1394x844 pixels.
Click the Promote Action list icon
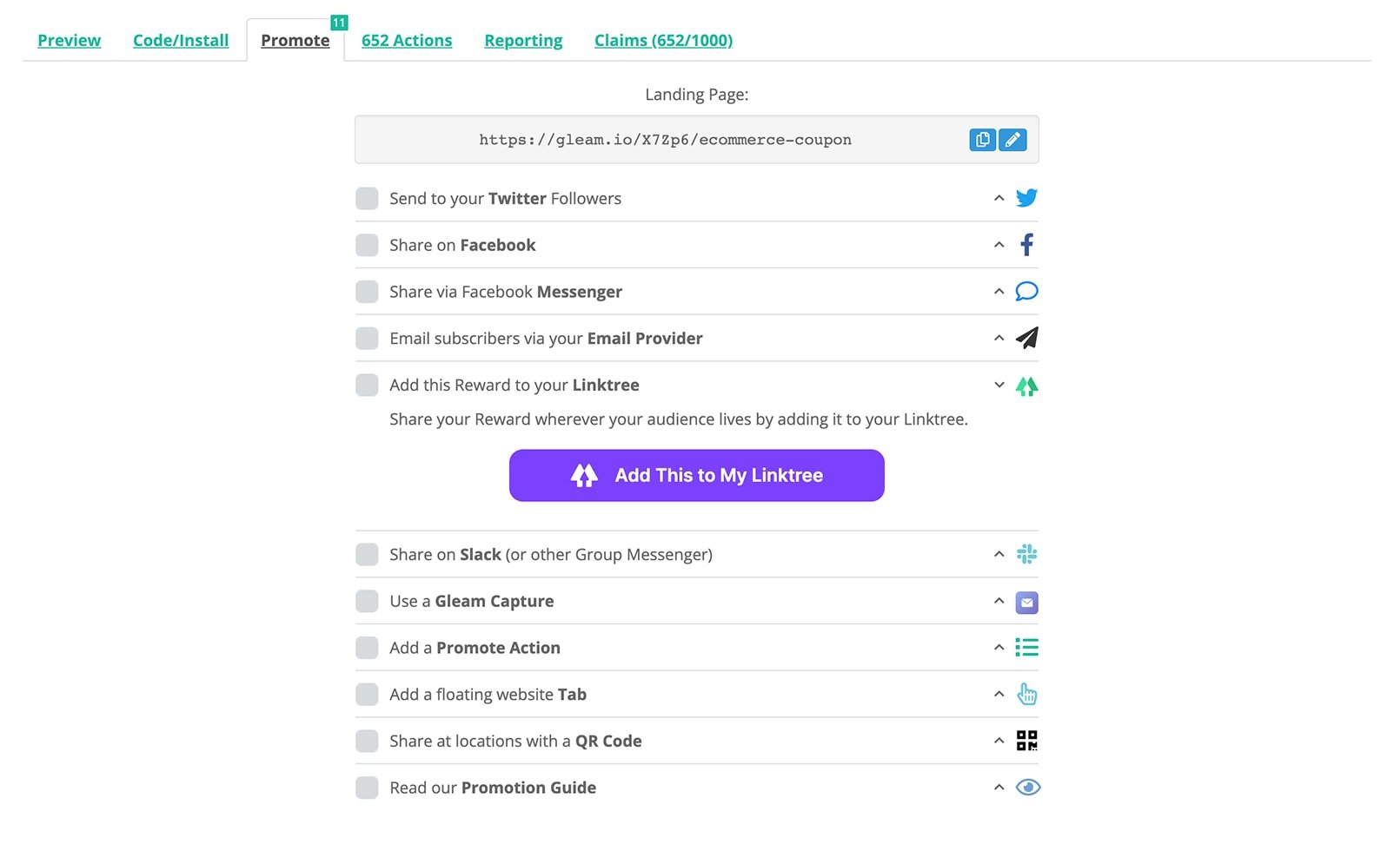coord(1026,648)
